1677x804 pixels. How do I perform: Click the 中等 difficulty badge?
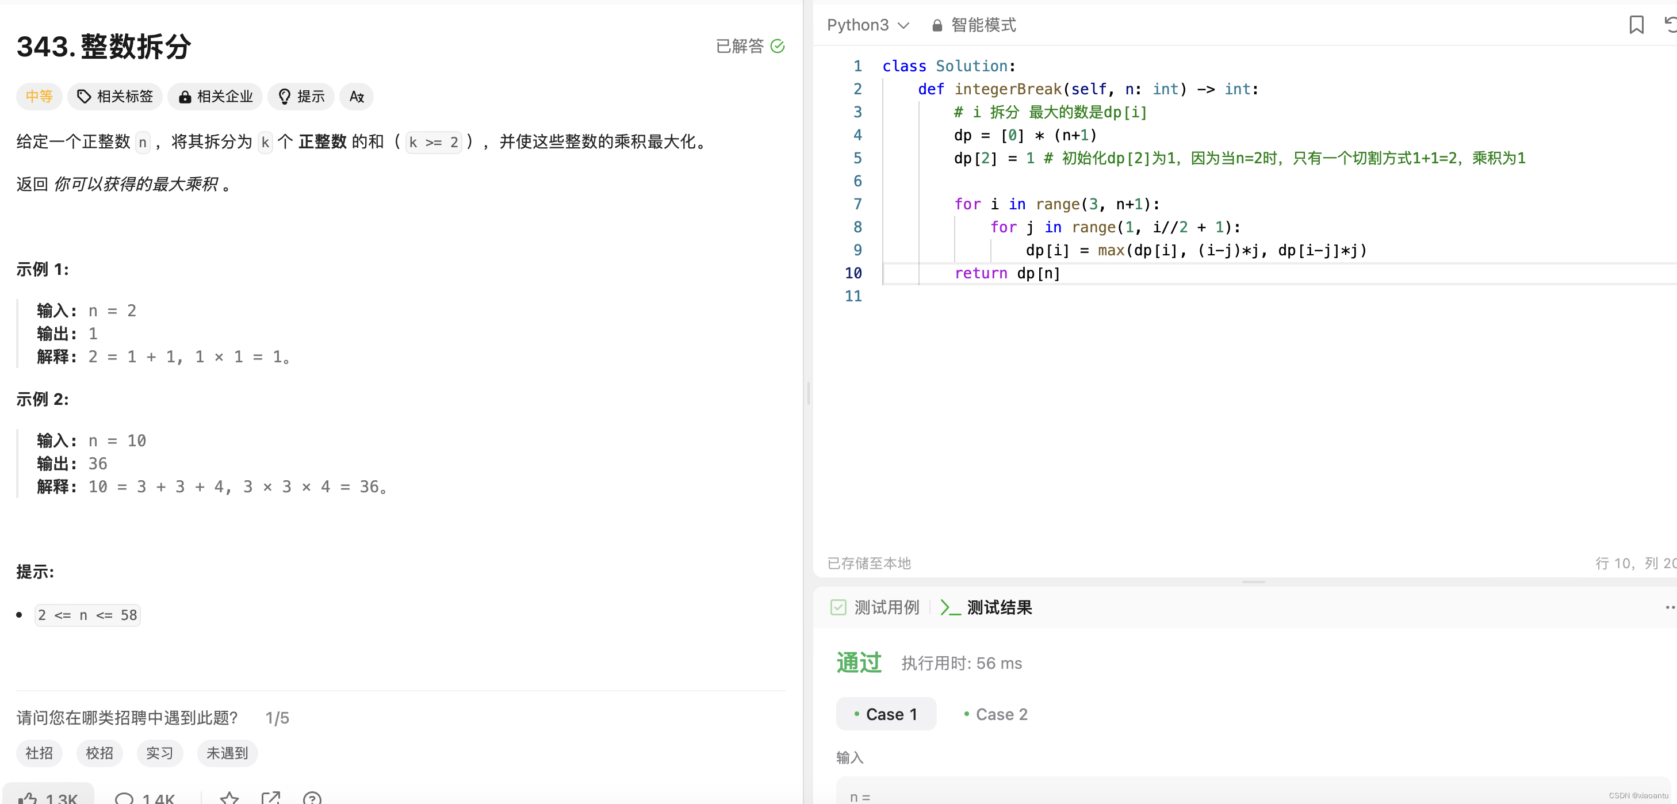pos(39,97)
